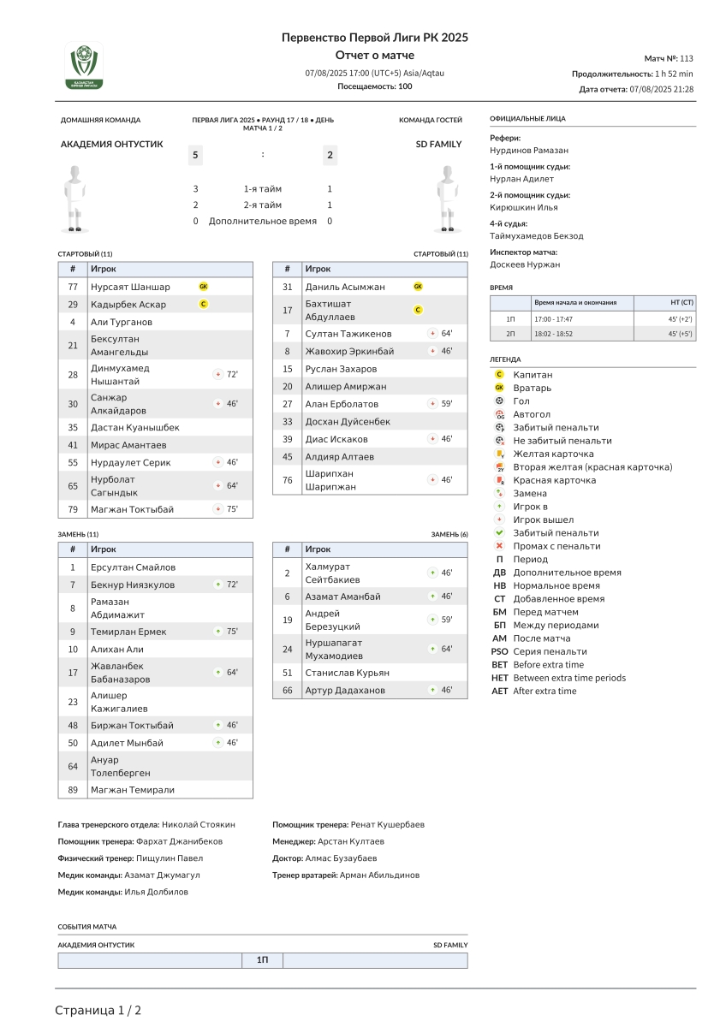The image size is (726, 1027).
Task: Click the captain badge beside Кадырбек Аскар
Action: (204, 304)
